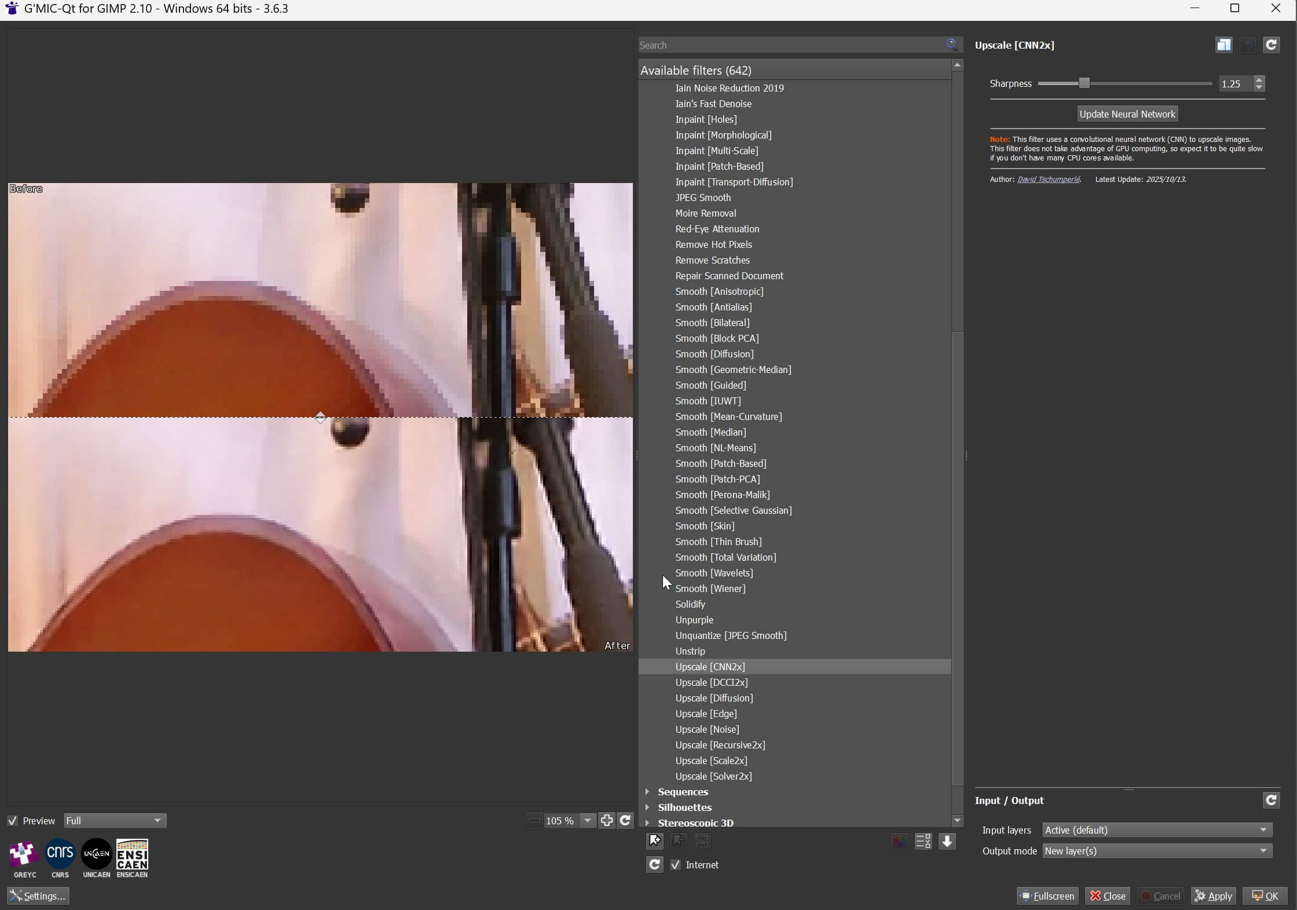Click the Update Neural Network button

point(1127,114)
